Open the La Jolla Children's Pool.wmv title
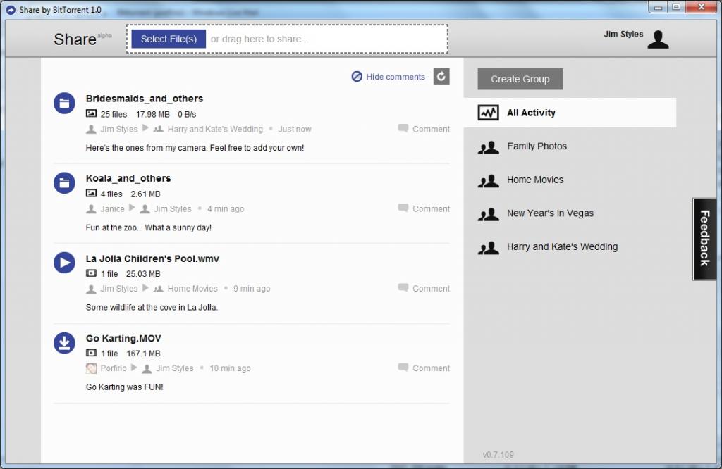 152,258
